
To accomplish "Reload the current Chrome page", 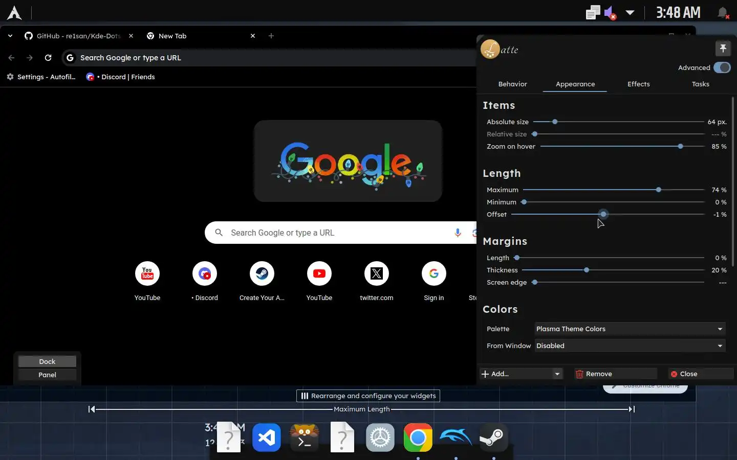I will (48, 58).
